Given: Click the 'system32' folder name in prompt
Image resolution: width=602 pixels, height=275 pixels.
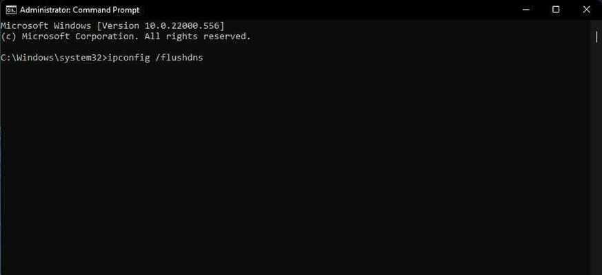Looking at the screenshot, I should (80, 58).
